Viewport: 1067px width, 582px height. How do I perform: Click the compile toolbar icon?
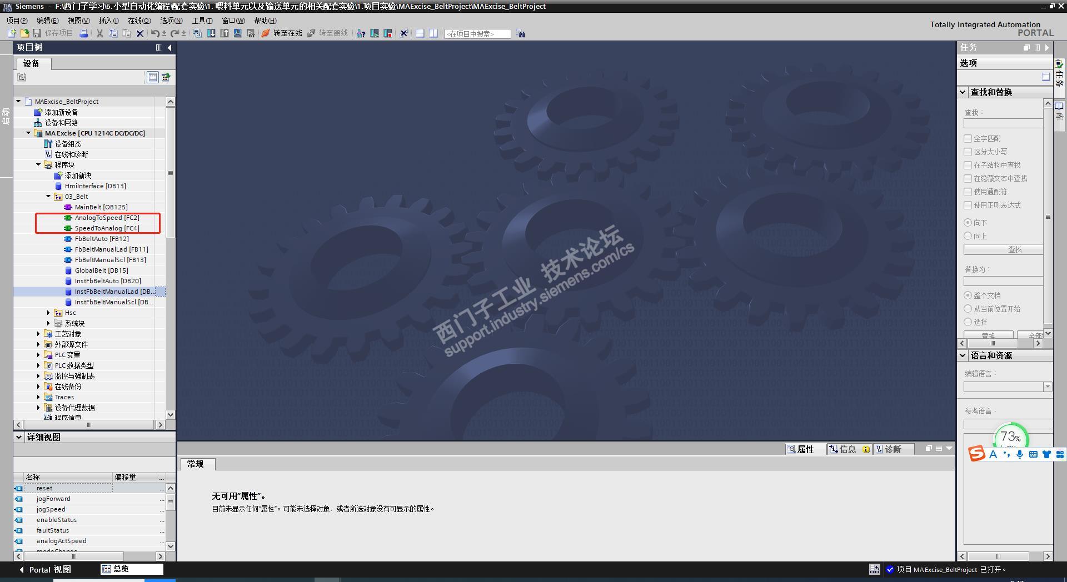[197, 33]
